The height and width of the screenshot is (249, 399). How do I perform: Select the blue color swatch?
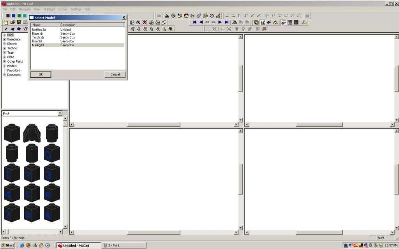pos(13,16)
